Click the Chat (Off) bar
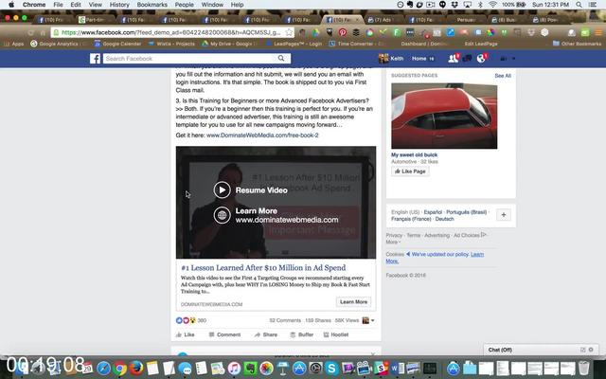The image size is (606, 379). 500,350
